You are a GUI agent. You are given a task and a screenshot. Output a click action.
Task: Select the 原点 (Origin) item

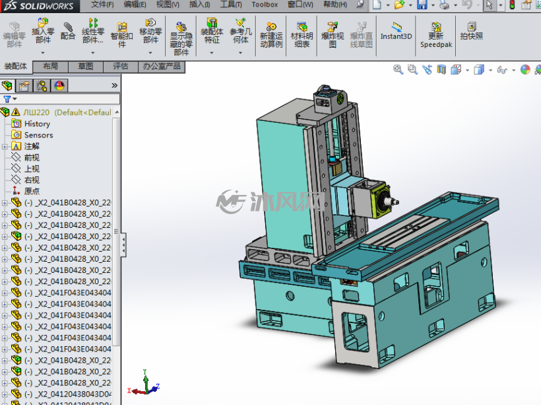[x=32, y=191]
